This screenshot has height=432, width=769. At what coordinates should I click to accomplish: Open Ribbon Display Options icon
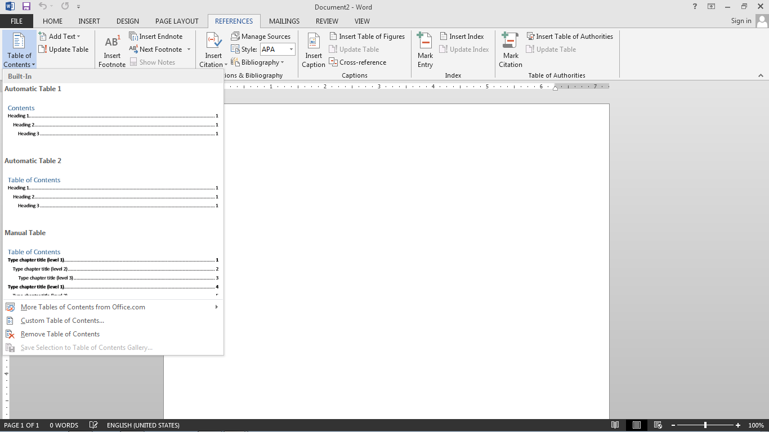[712, 7]
